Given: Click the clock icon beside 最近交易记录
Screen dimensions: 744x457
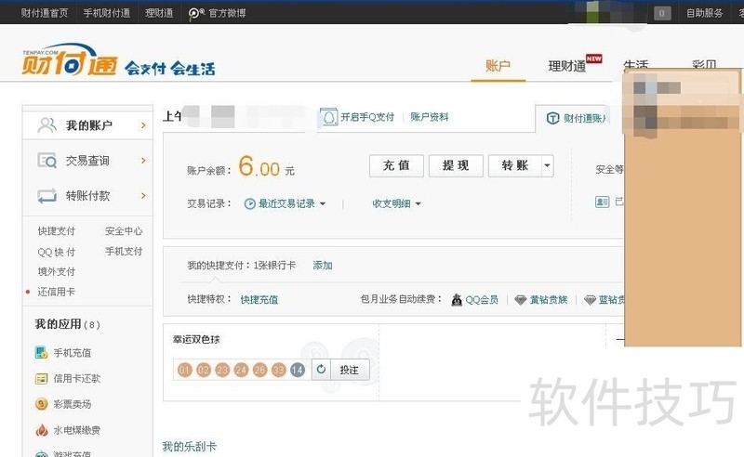Looking at the screenshot, I should pos(249,203).
